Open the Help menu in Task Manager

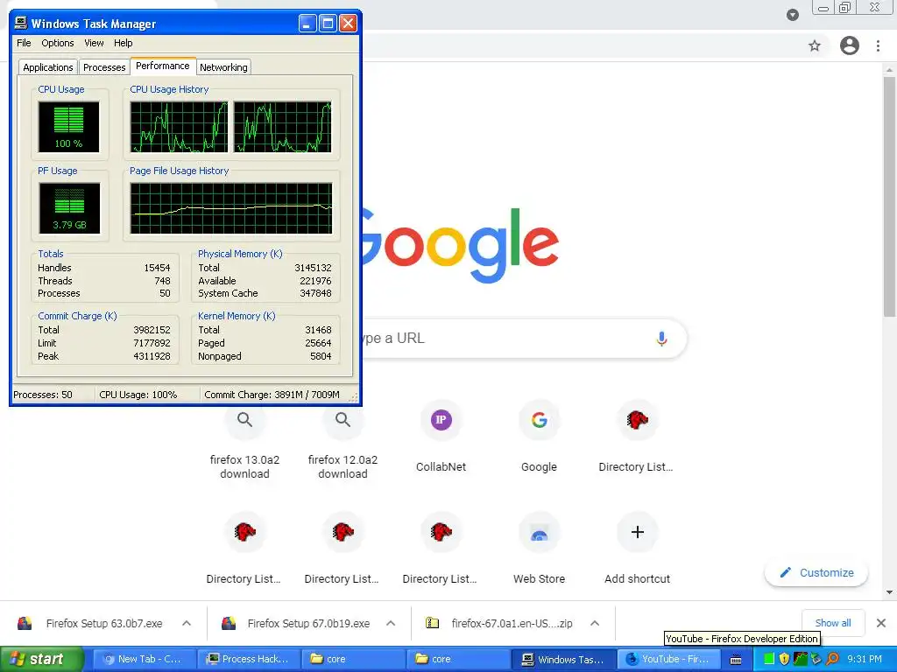123,43
